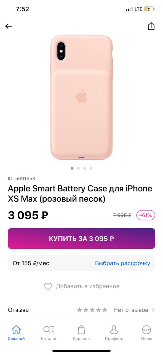Open the Каталог search tab
163x355 pixels.
coord(49,330)
